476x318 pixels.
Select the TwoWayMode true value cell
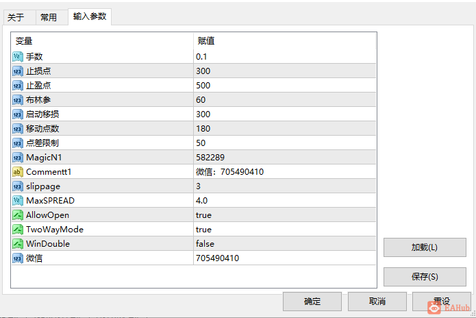click(x=284, y=230)
